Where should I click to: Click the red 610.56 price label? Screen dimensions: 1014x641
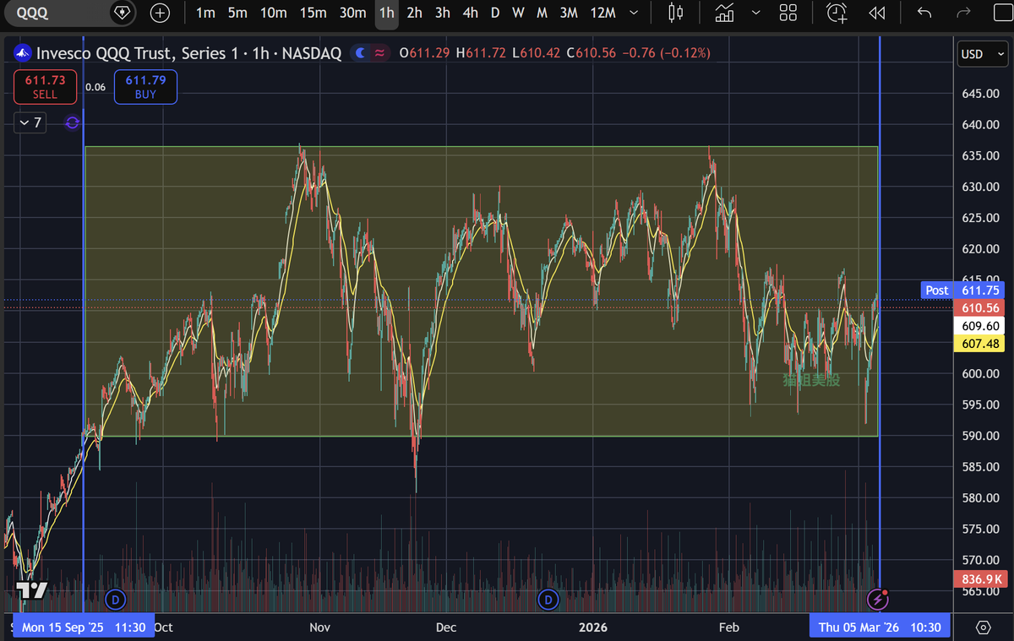click(x=979, y=308)
